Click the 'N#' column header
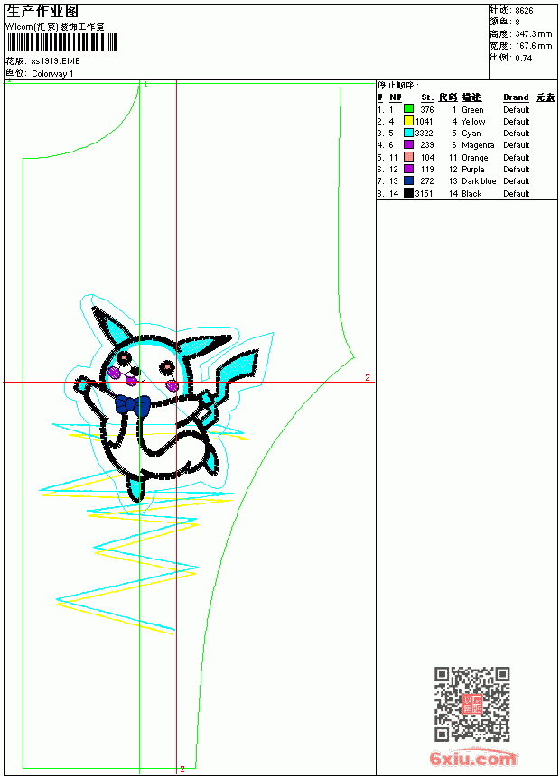Screen dimensions: 560x776 point(395,97)
